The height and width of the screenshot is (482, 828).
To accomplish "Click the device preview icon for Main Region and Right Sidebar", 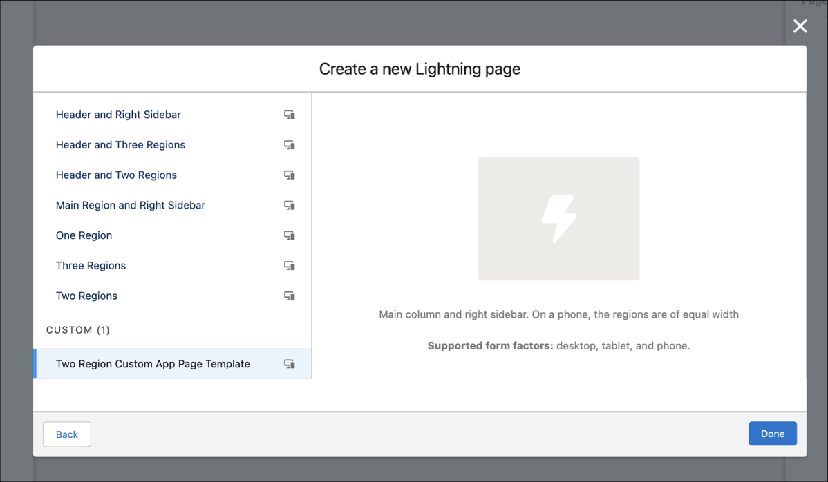I will tap(290, 205).
